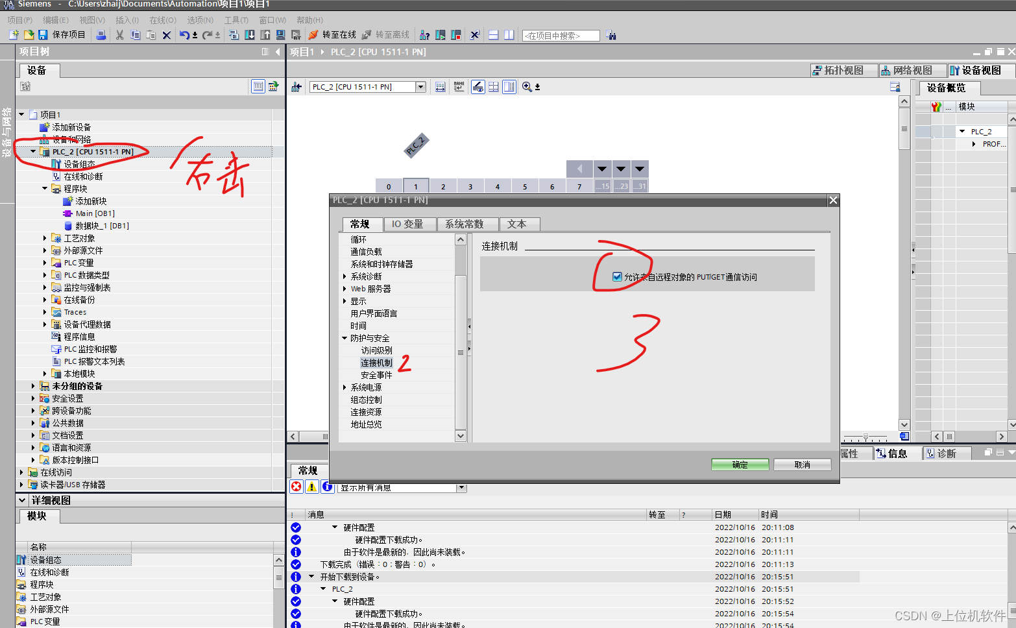Expand the 在线访问 project tree node
Screen dimensions: 1016x628
coord(21,472)
